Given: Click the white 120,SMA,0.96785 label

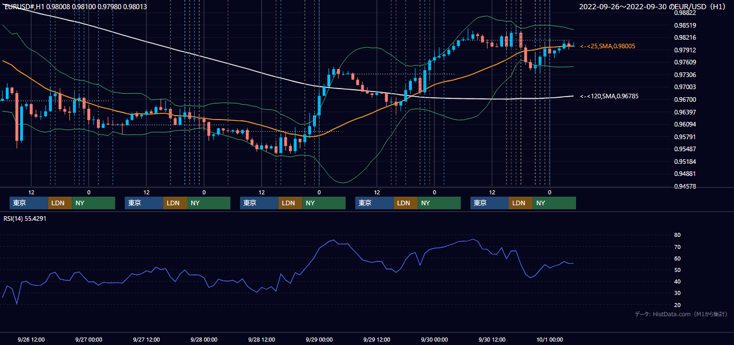Looking at the screenshot, I should click(609, 97).
